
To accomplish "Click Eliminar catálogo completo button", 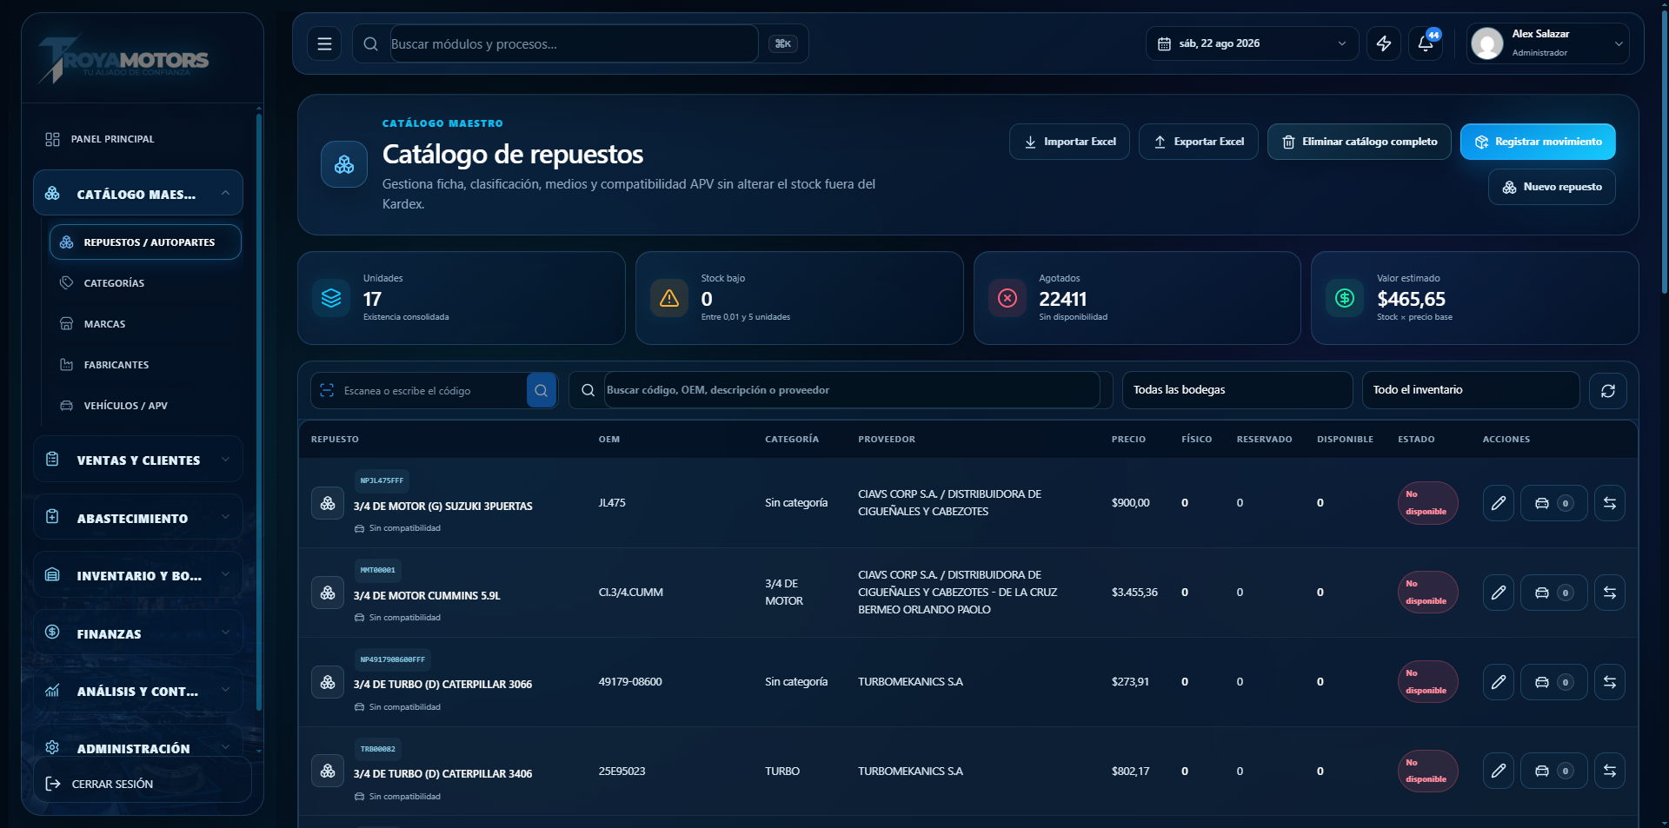I will [1360, 142].
